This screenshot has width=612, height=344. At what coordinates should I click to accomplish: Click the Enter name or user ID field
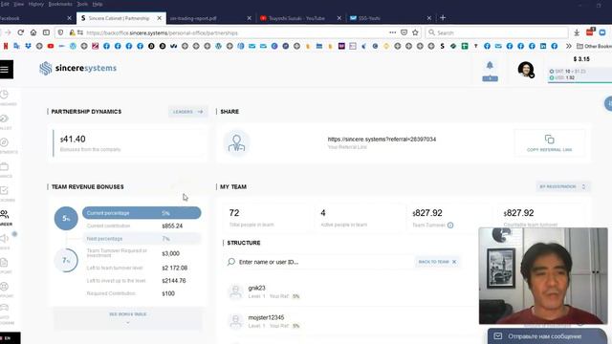tap(319, 262)
